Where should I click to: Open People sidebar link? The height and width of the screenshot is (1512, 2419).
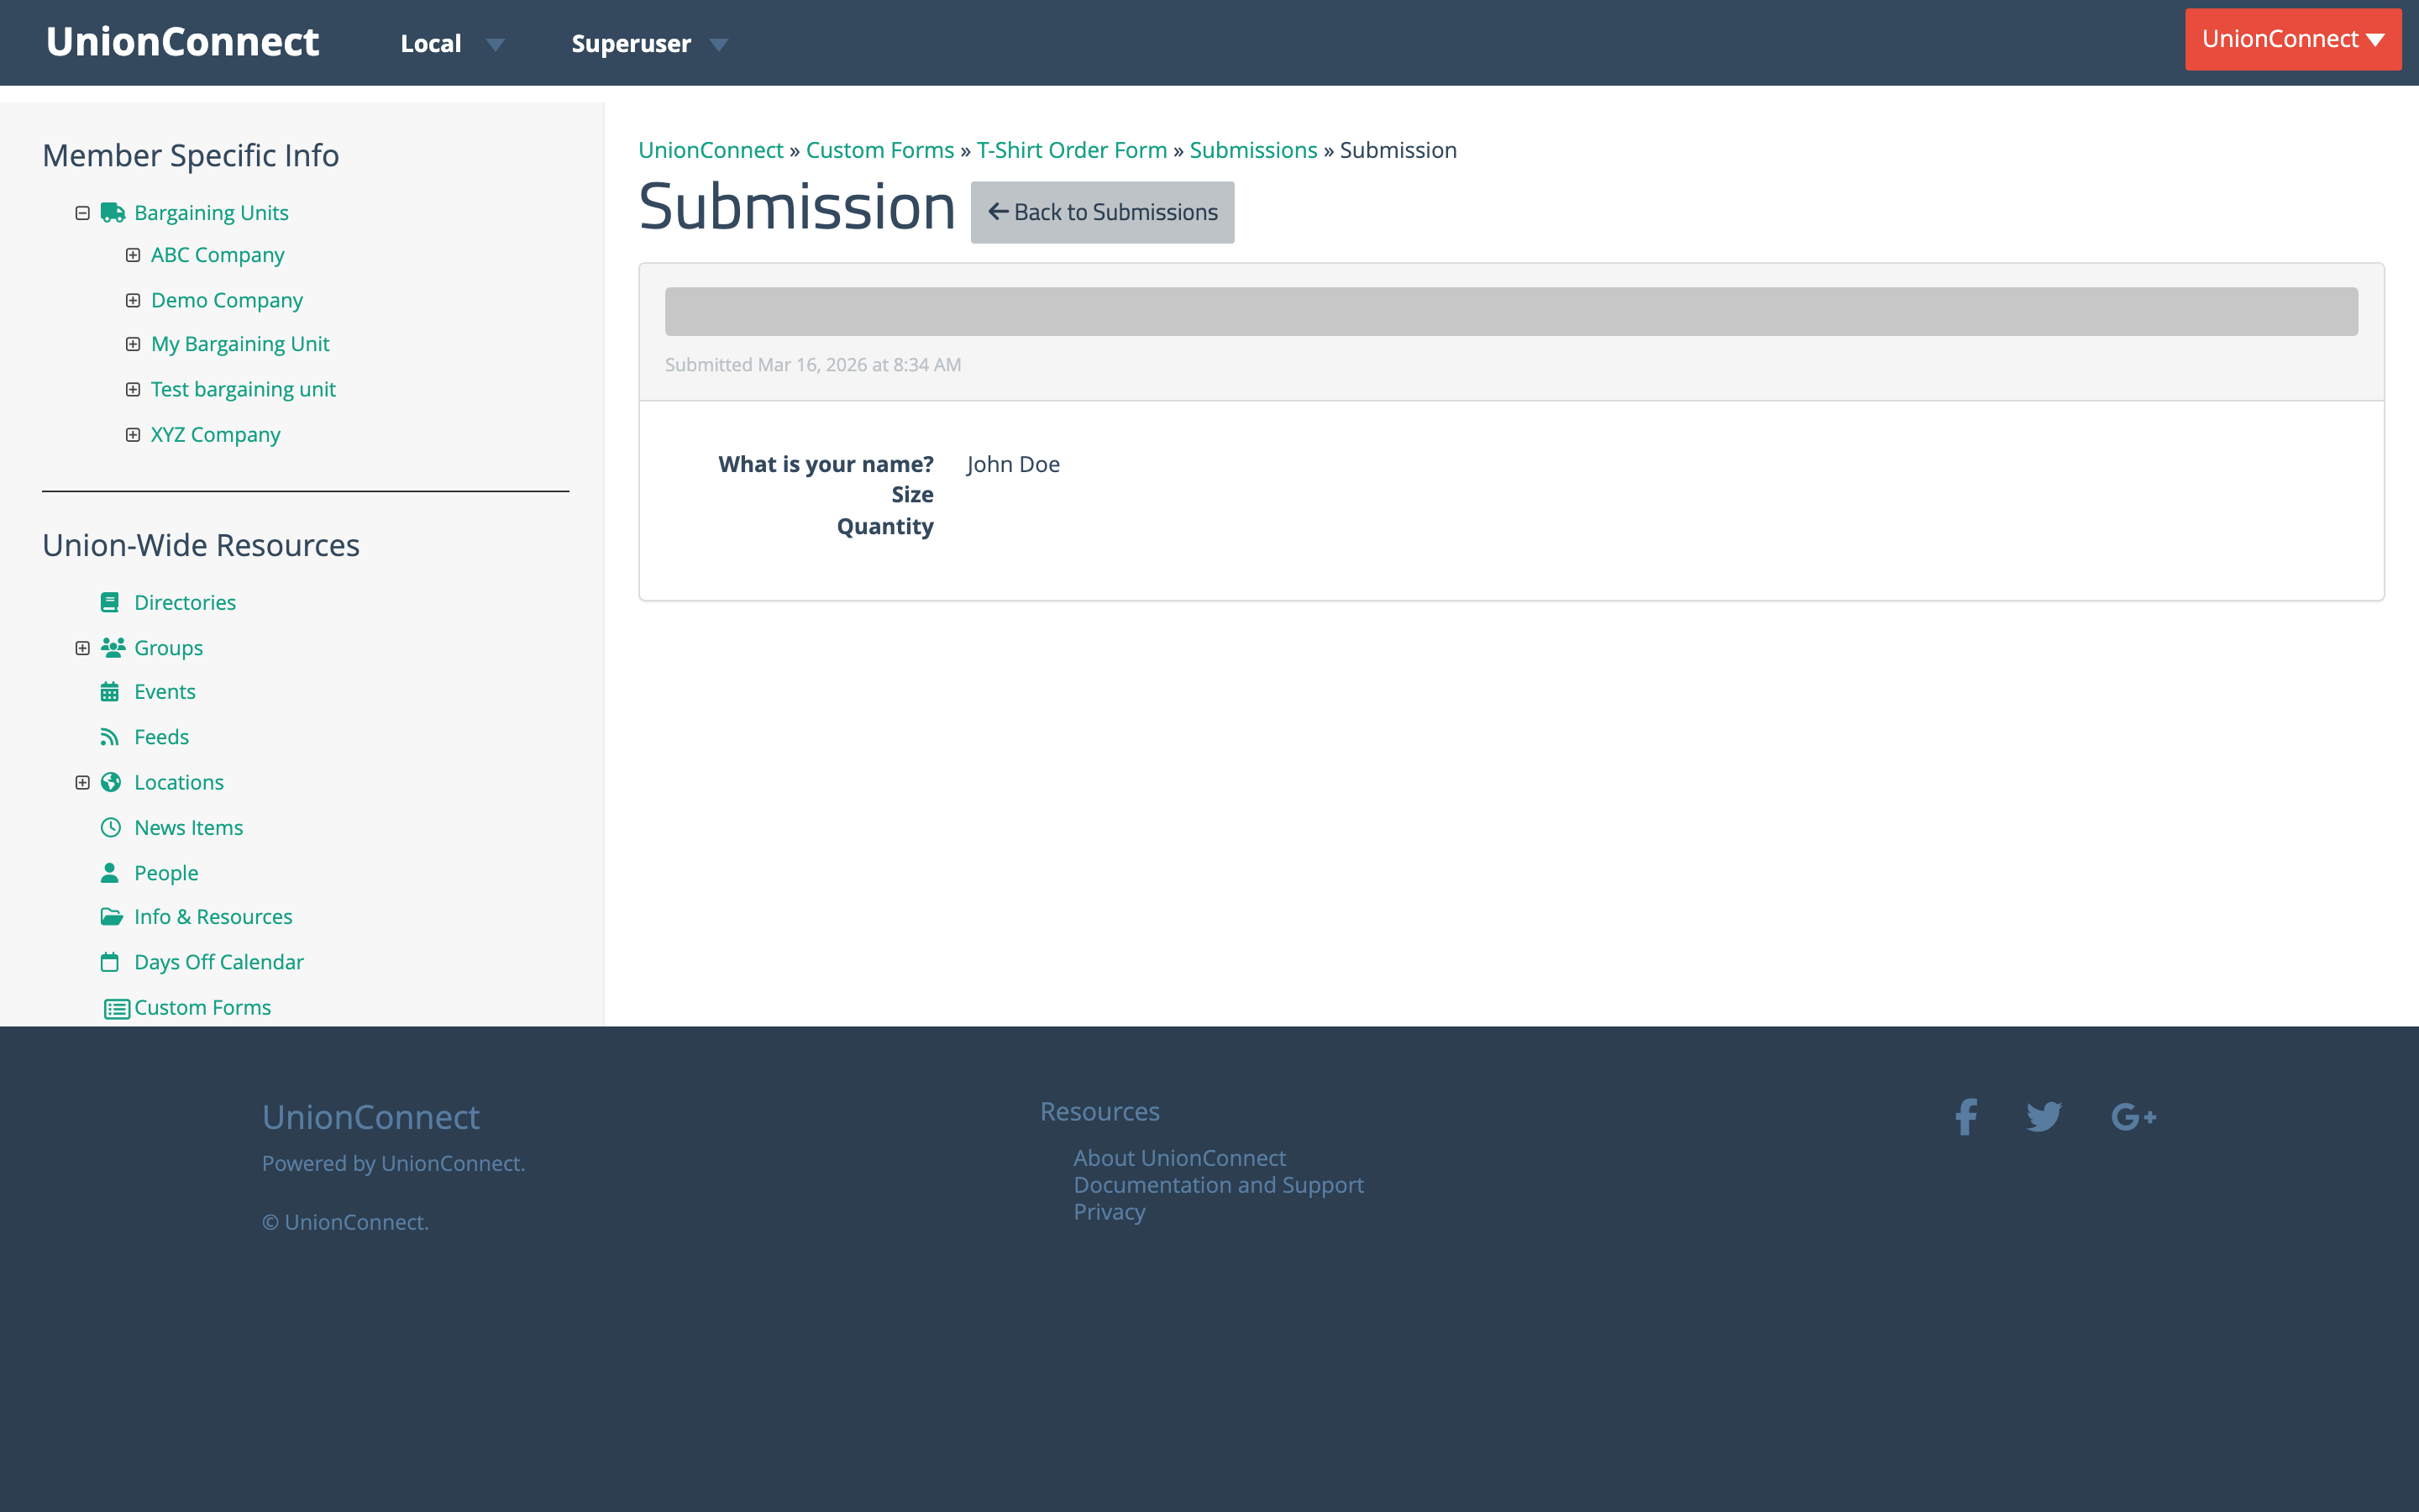[166, 873]
